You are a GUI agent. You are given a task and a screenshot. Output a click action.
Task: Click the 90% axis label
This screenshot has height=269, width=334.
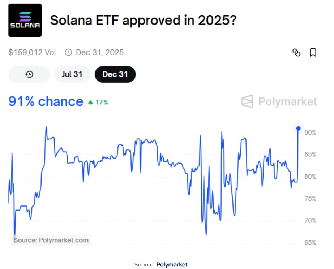pyautogui.click(x=310, y=133)
